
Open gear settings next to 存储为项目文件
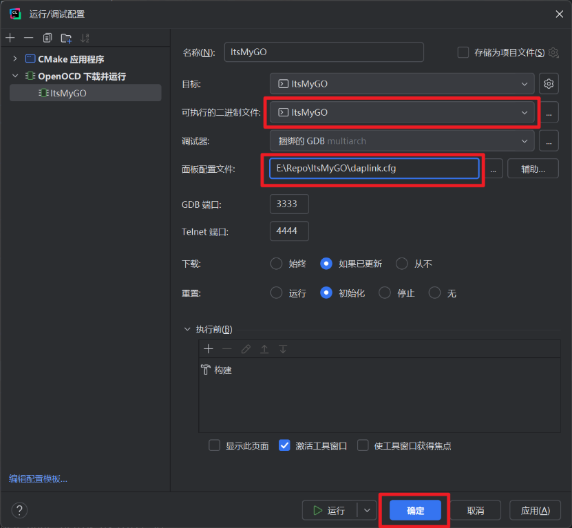[553, 52]
